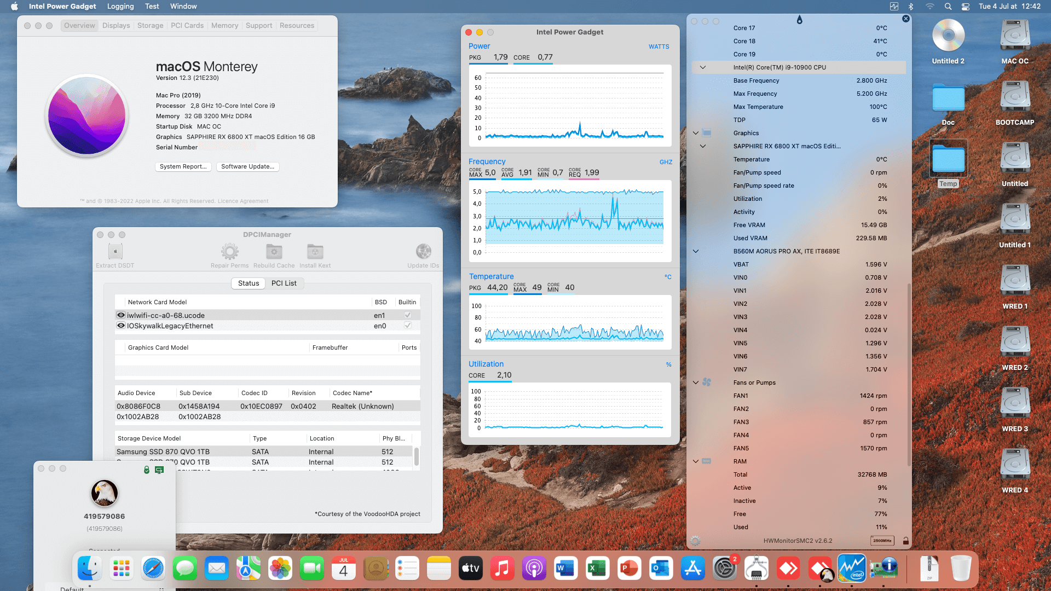Open Trash in the Dock
This screenshot has height=591, width=1051.
(x=961, y=569)
